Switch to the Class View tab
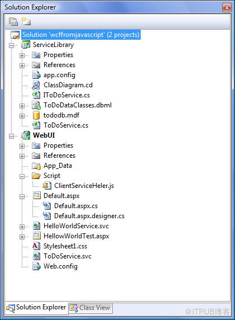This screenshot has width=235, height=320. (x=90, y=308)
